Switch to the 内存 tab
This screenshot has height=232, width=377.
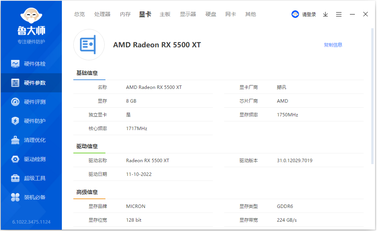click(125, 14)
